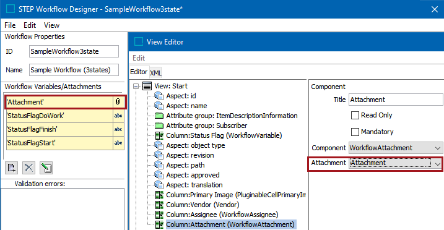Open the View menu
Screen dimensions: 444x230
point(51,25)
